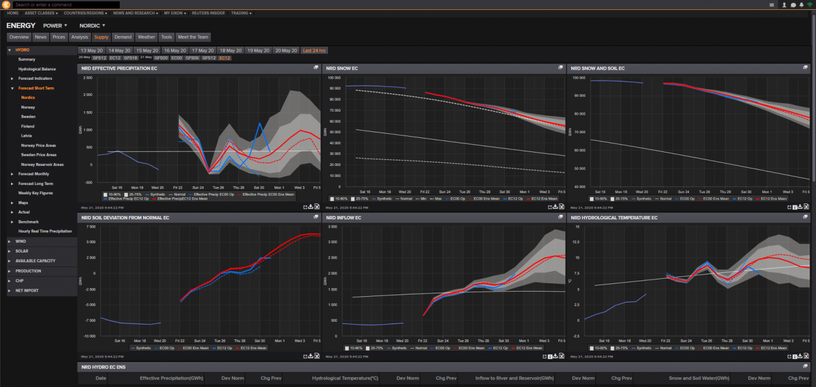This screenshot has height=387, width=816.
Task: Switch to the Demand tab
Action: tap(123, 37)
